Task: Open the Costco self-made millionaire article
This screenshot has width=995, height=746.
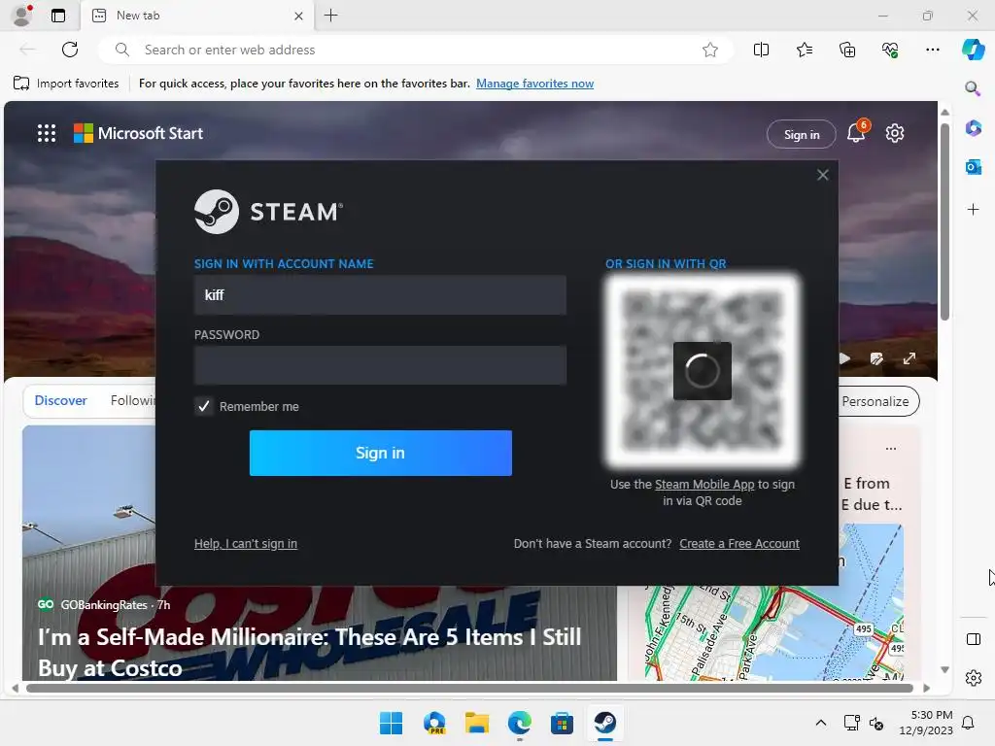Action: (x=310, y=652)
